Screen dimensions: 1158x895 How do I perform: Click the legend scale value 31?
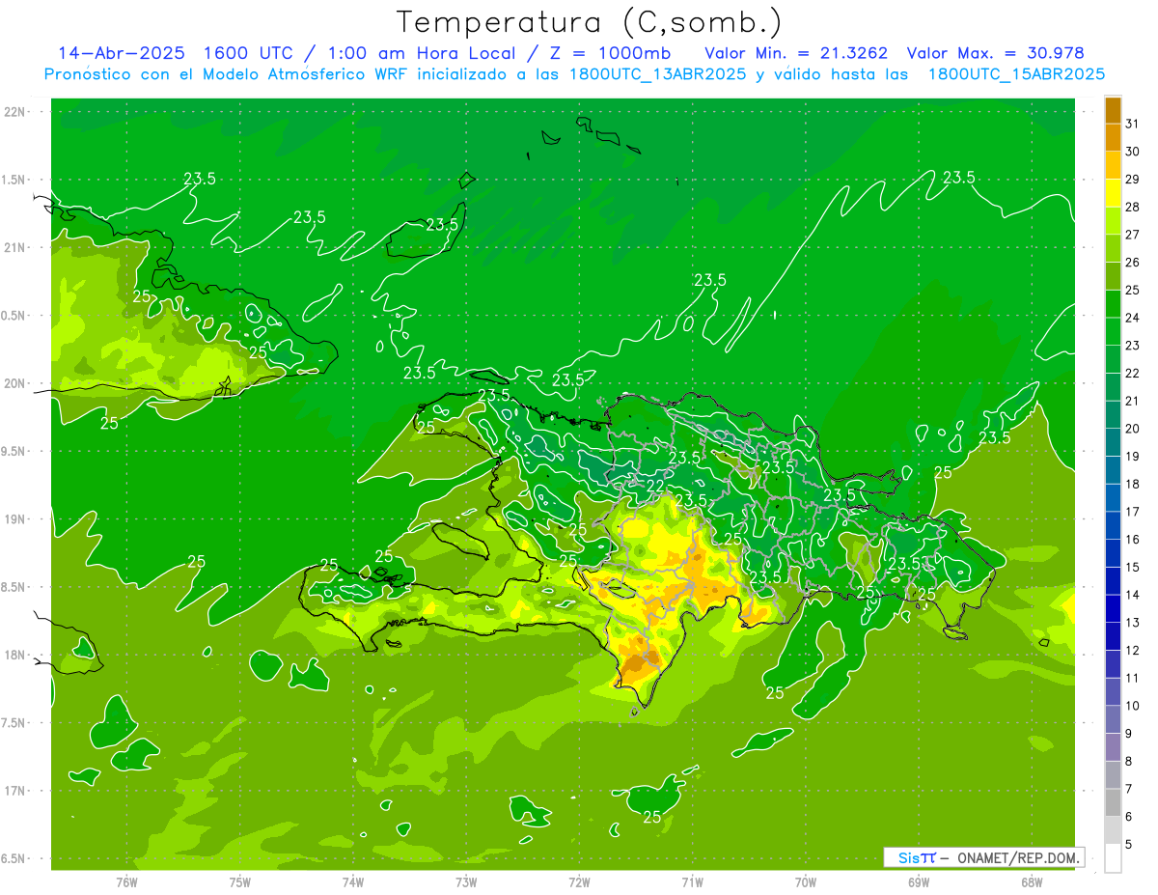coord(1133,124)
